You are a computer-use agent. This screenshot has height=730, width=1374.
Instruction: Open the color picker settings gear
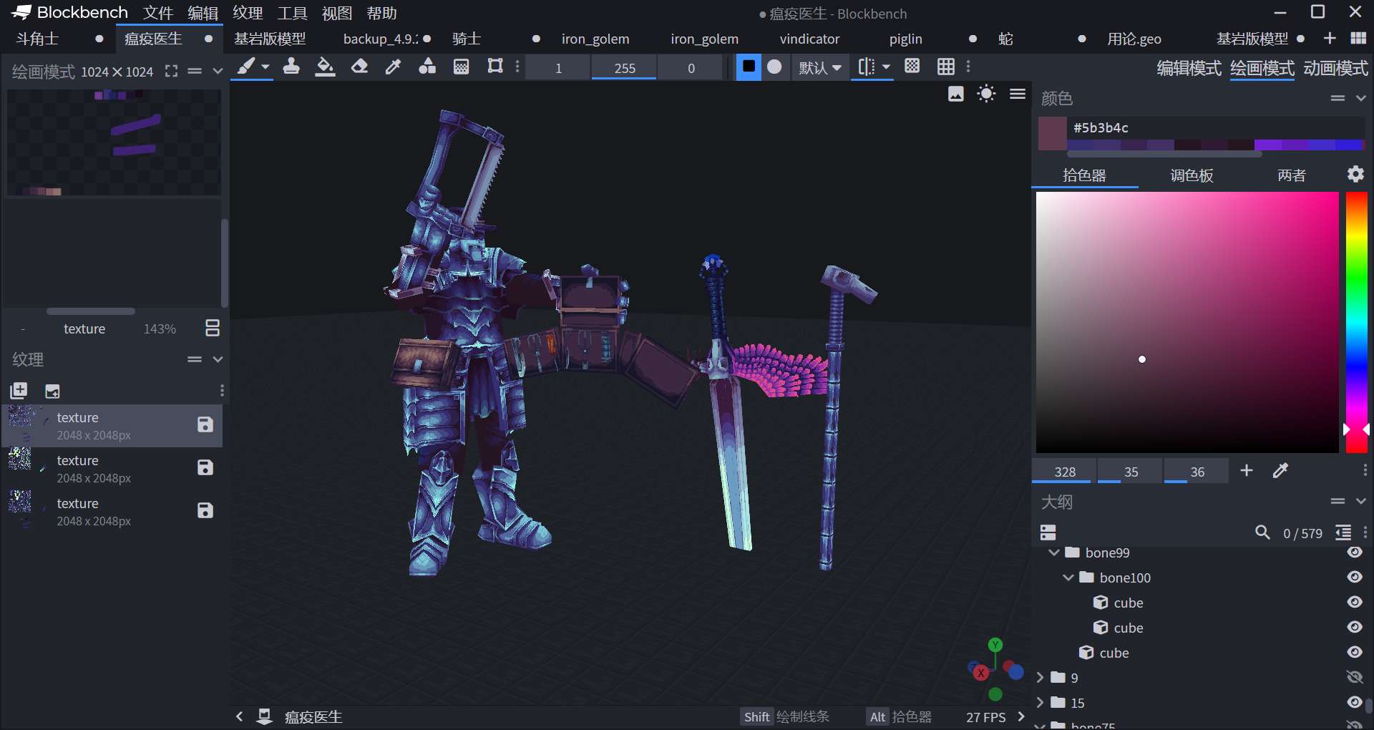click(1355, 174)
